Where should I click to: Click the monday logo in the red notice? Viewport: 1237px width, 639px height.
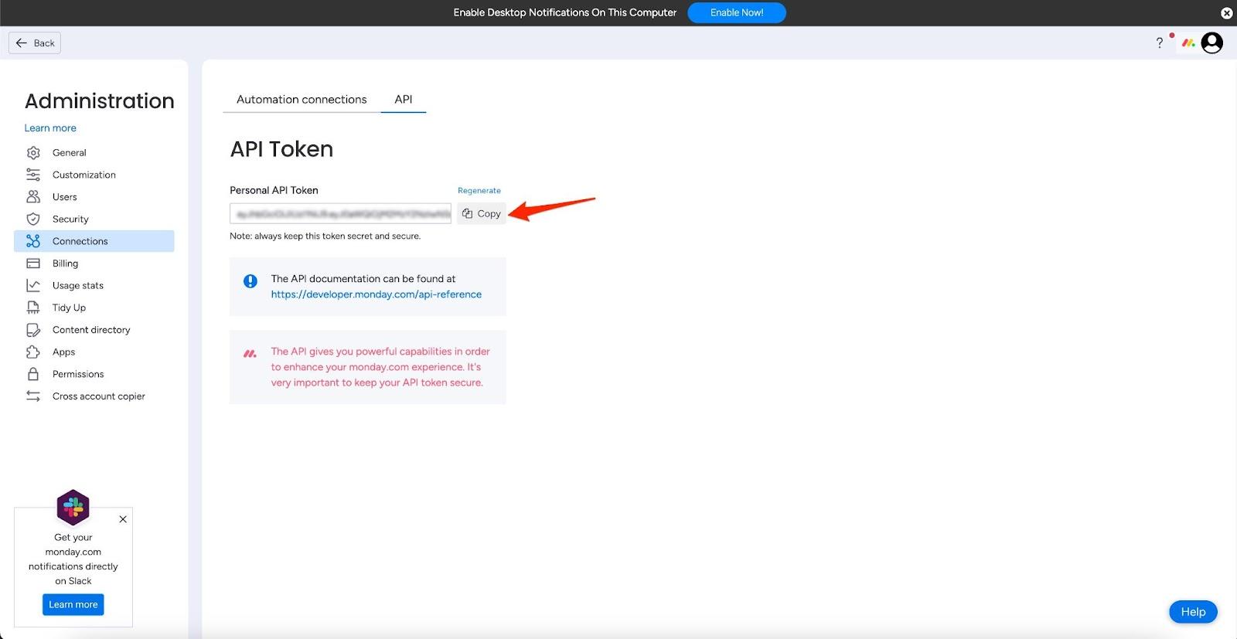tap(250, 354)
